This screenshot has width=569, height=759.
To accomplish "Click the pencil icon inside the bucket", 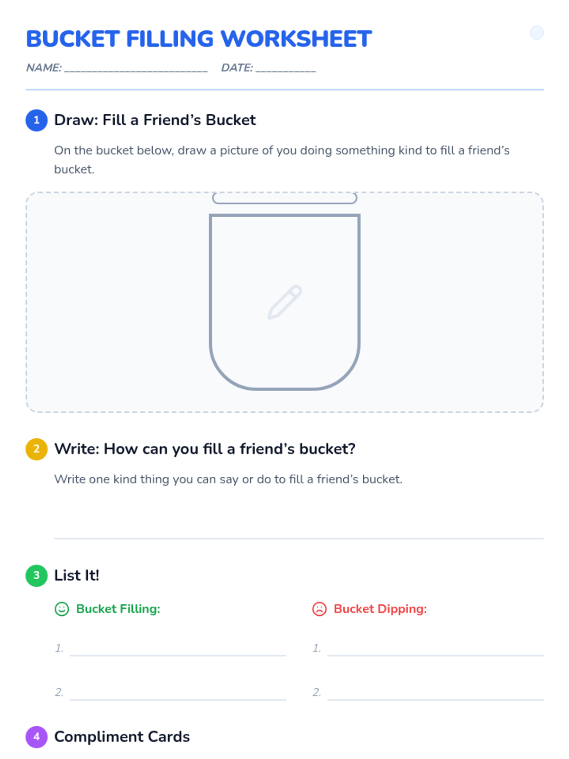I will pyautogui.click(x=284, y=302).
